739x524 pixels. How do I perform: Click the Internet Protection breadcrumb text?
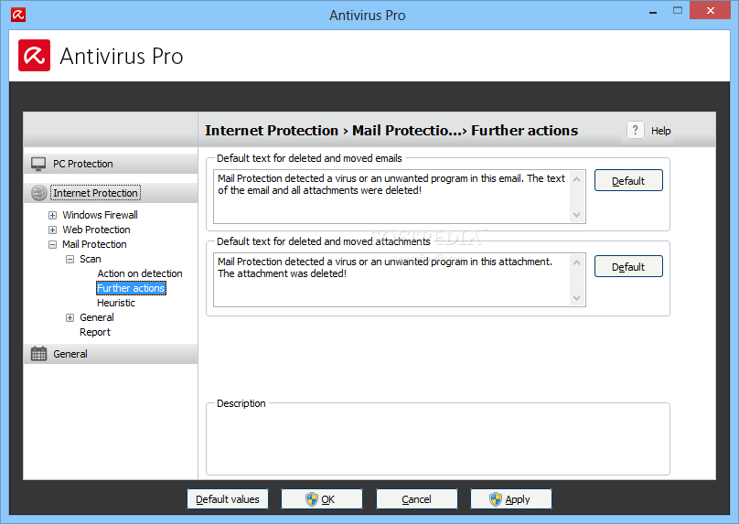(272, 130)
